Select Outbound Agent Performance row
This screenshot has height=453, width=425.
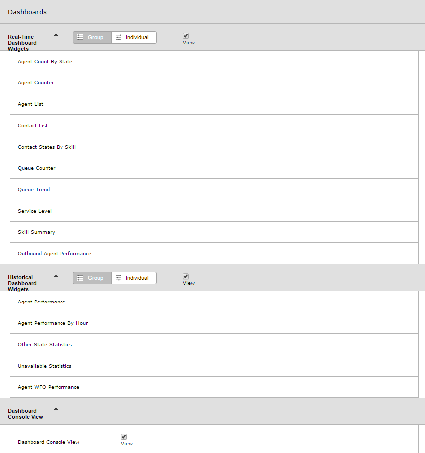[x=214, y=254]
